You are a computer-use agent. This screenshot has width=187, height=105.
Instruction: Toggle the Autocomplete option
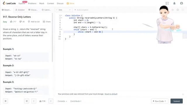(82, 10)
